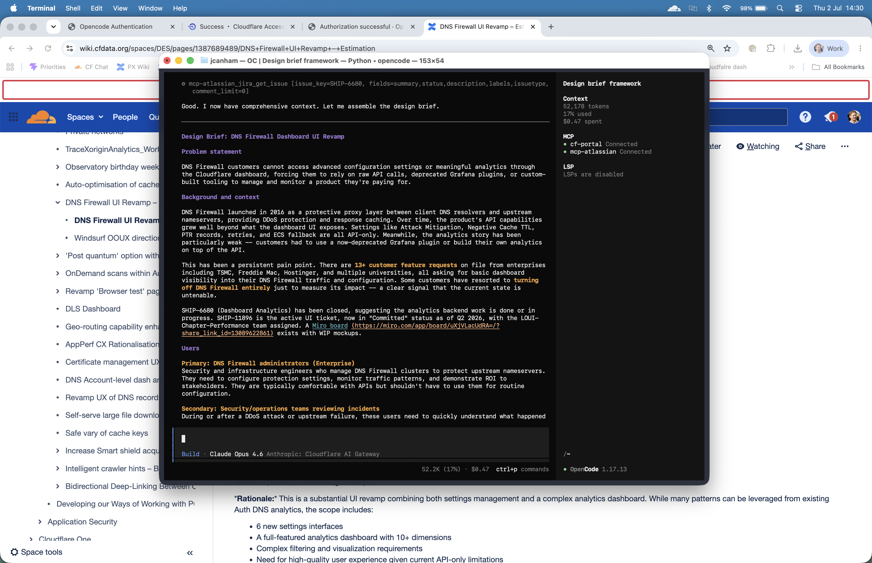Image resolution: width=872 pixels, height=563 pixels.
Task: Collapse the DNS Firewall UI Revamp tree
Action: click(x=58, y=203)
